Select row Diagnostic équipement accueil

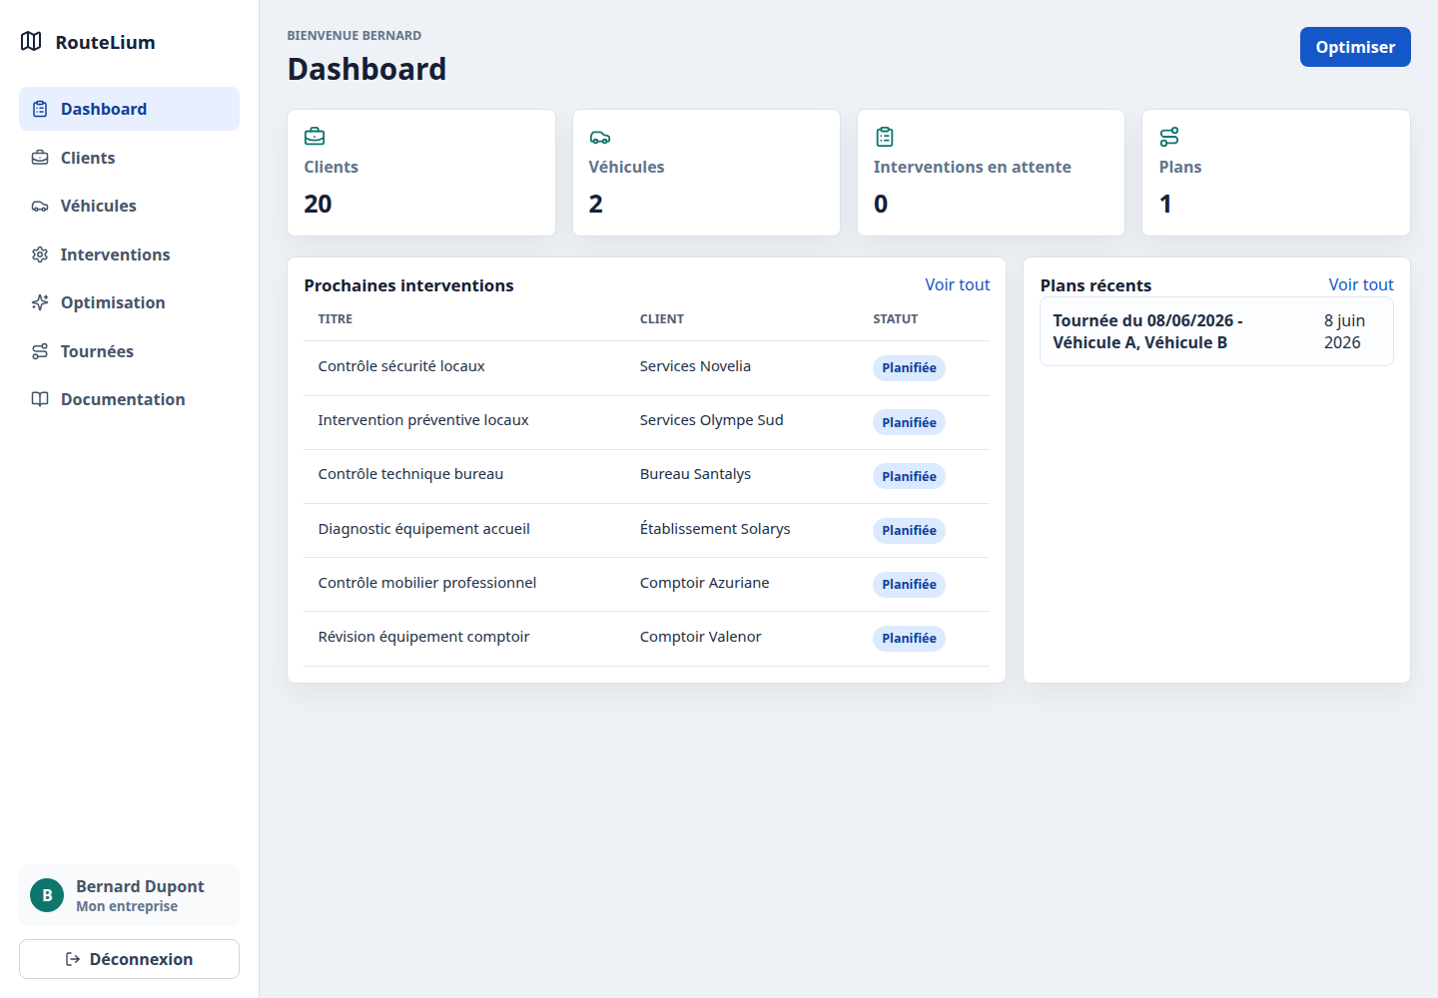click(x=646, y=530)
